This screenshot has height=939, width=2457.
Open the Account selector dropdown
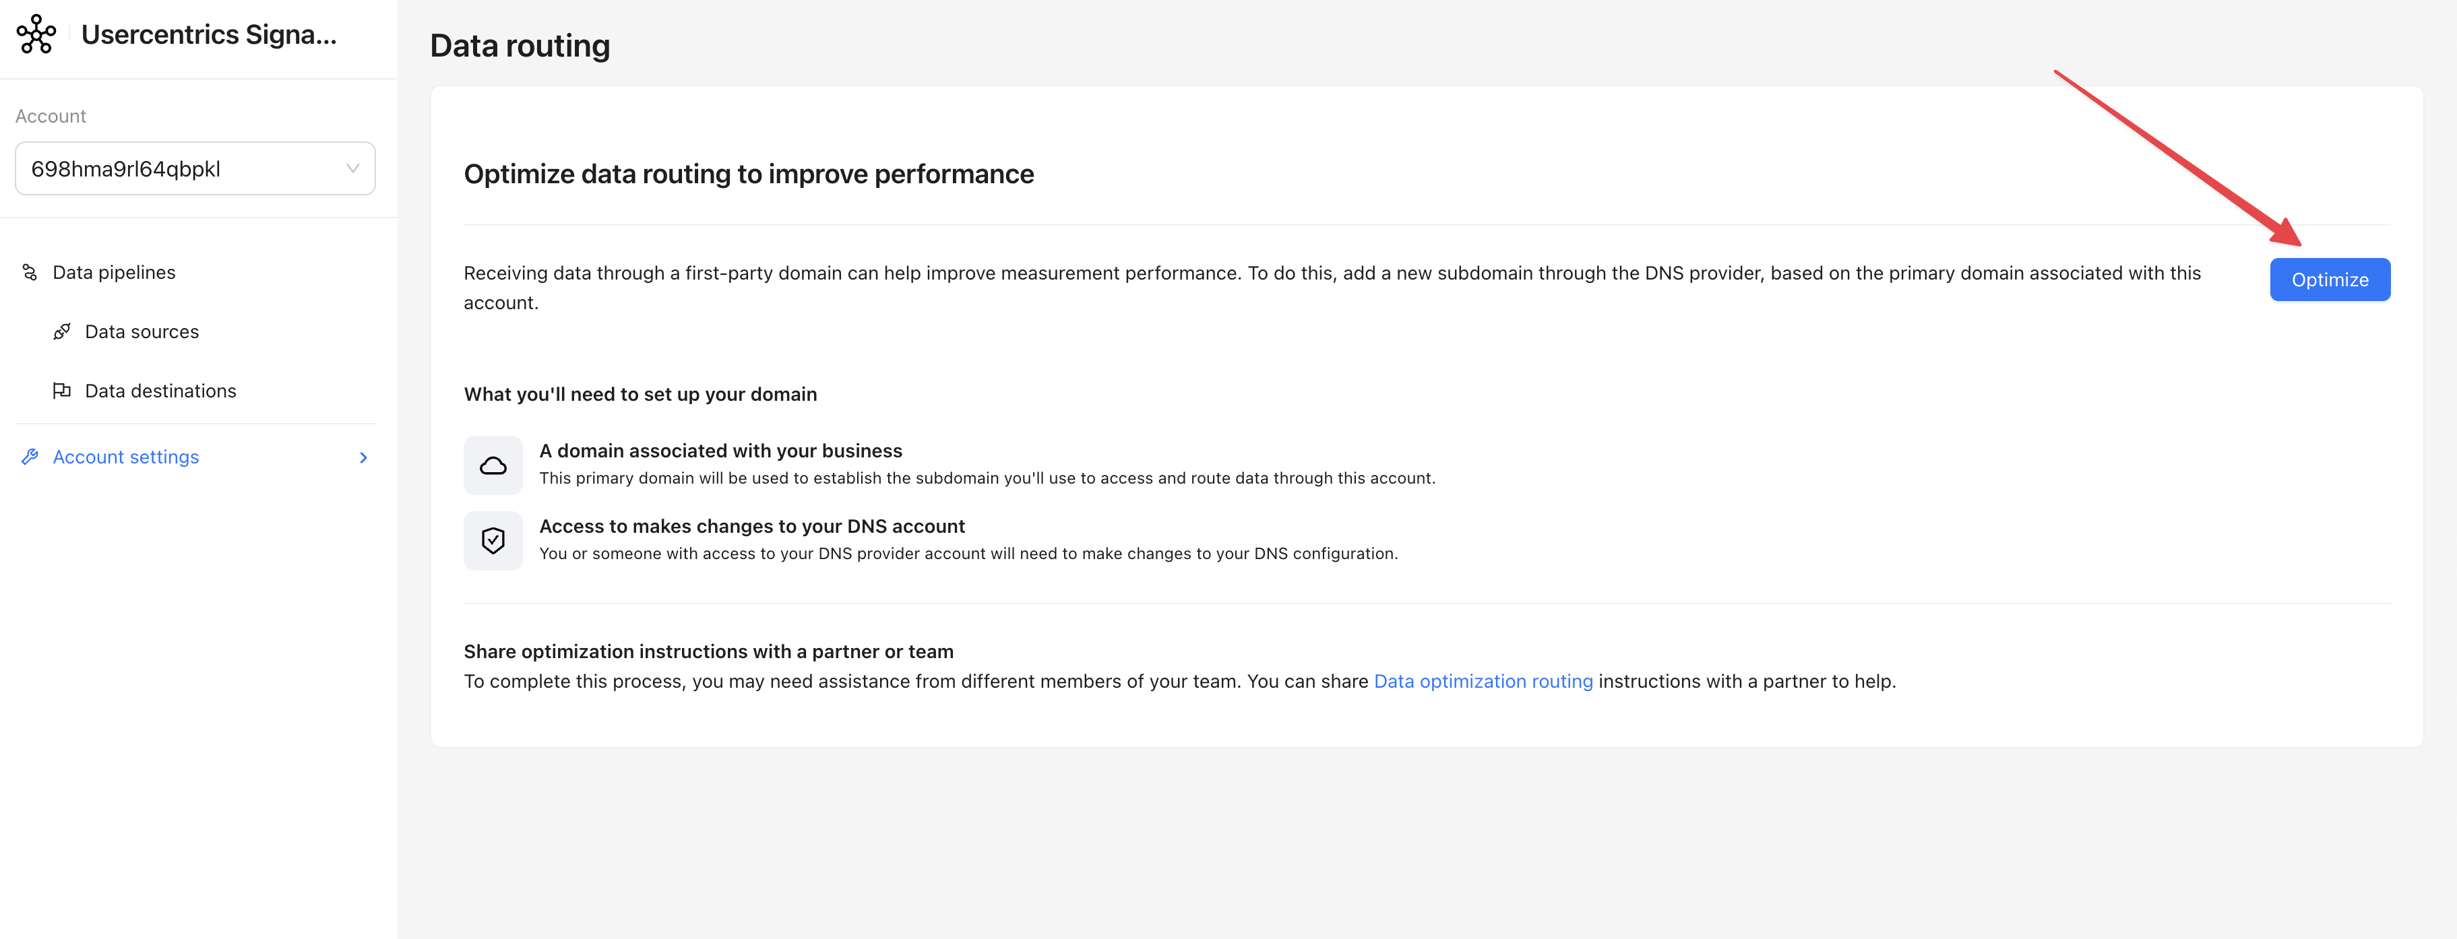[x=181, y=168]
